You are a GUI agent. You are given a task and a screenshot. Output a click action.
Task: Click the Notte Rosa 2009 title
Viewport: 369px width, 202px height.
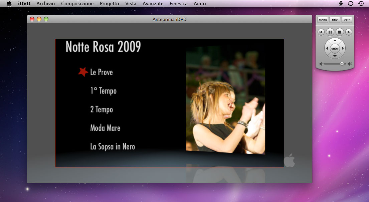pos(103,47)
